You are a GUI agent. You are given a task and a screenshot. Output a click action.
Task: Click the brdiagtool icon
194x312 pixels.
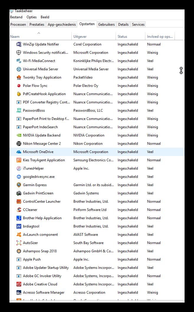(19, 226)
